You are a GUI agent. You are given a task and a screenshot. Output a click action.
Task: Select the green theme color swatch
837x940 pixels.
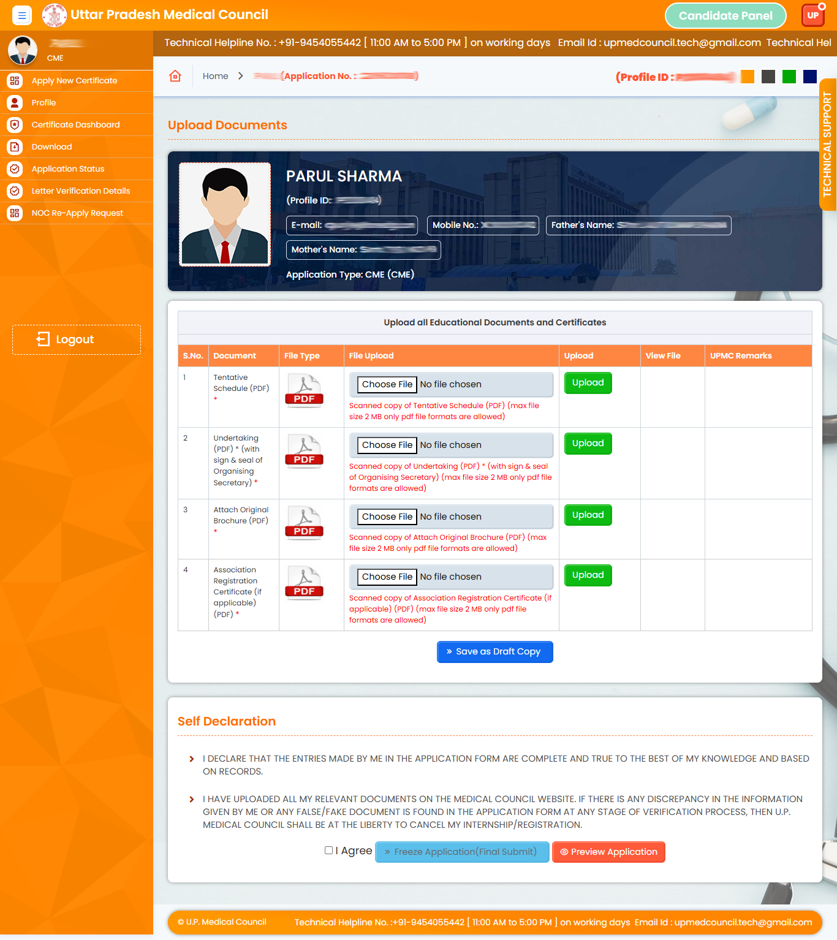coord(789,77)
